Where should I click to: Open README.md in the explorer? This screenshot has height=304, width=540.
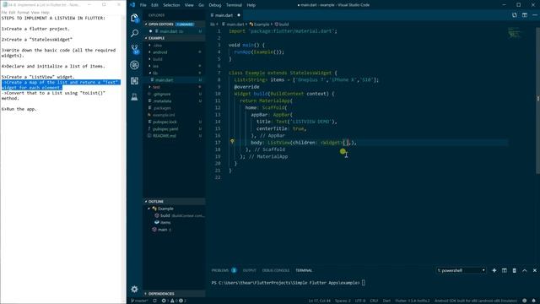(x=165, y=136)
